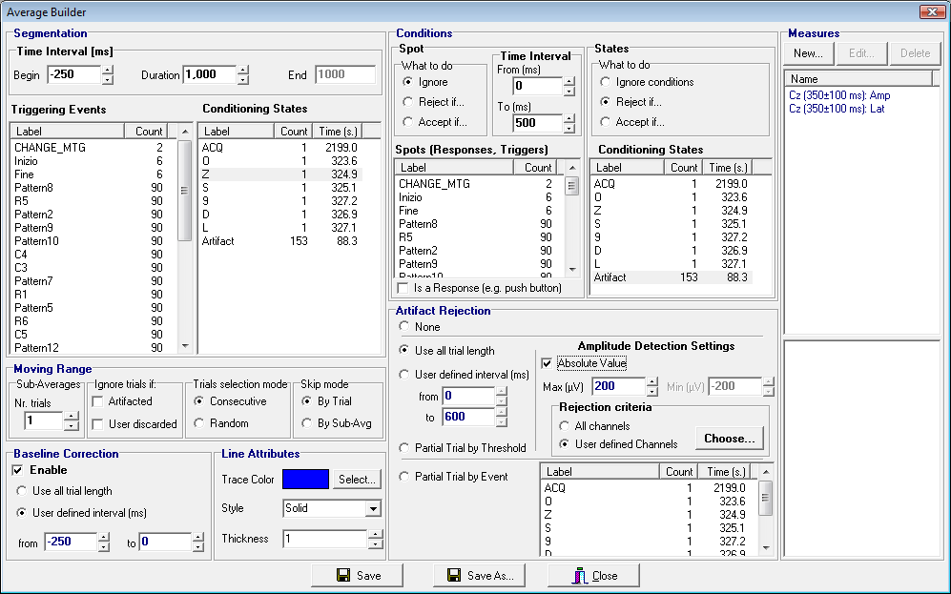Screen dimensions: 951x594
Task: Click the Spots list scrollbar
Action: tap(571, 218)
